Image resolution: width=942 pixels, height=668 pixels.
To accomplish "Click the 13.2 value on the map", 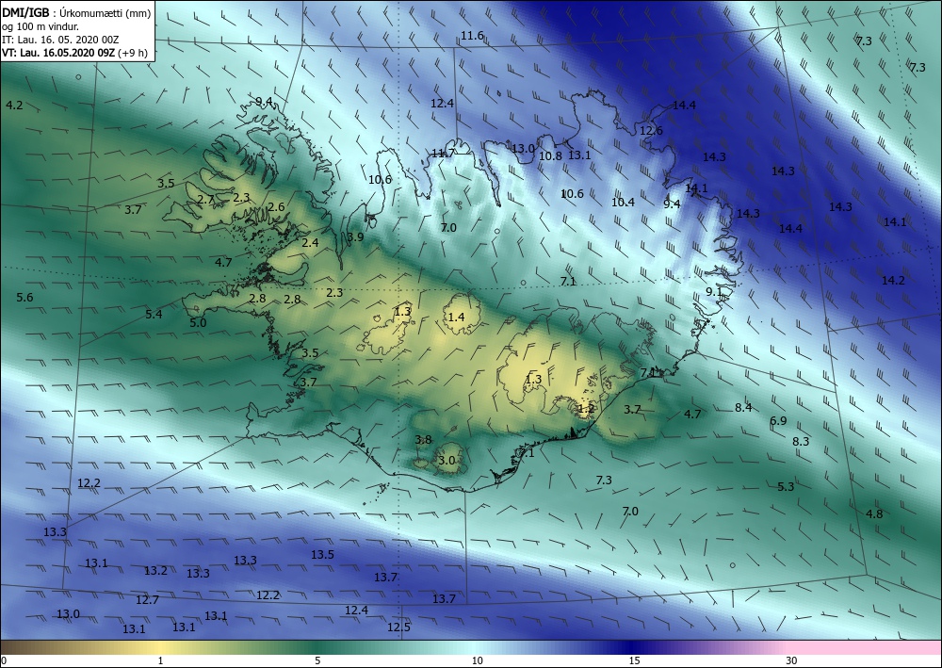I will pos(155,571).
